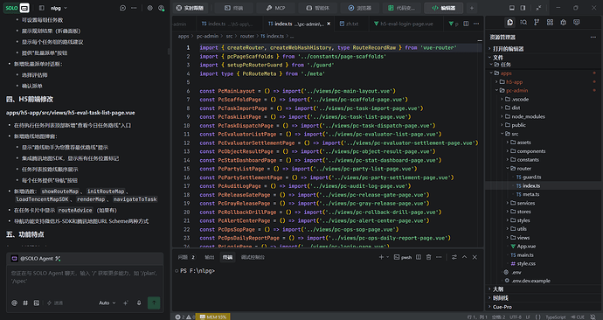Open editor tab bar more actions

pyautogui.click(x=476, y=24)
